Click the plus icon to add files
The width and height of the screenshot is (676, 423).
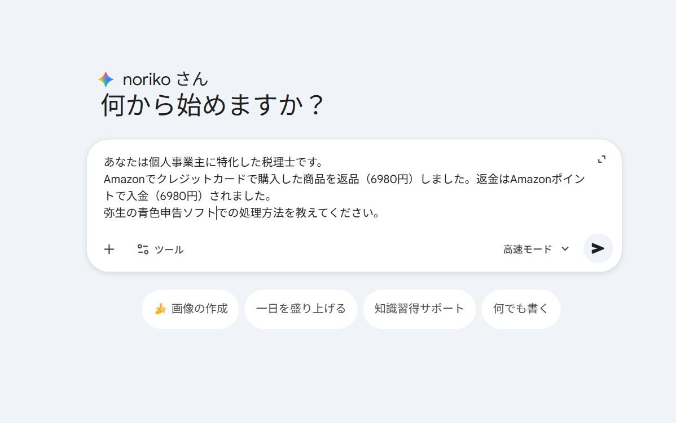109,249
